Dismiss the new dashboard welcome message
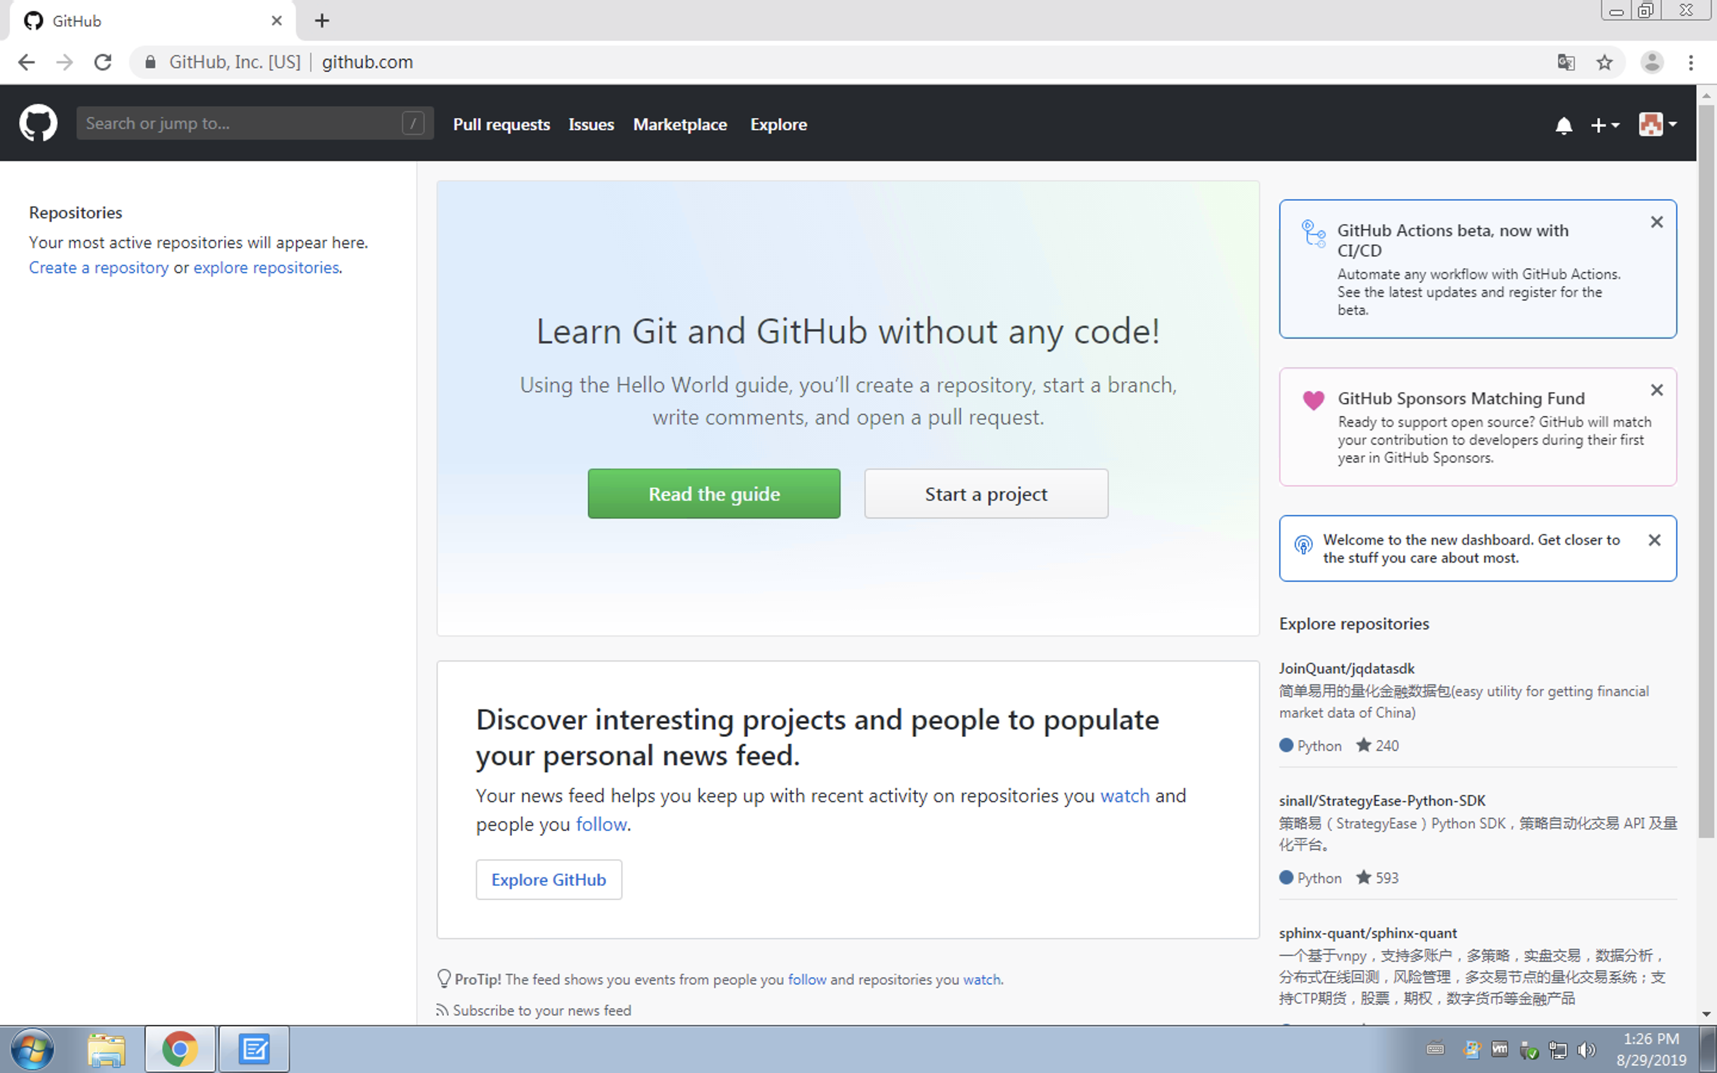1717x1073 pixels. click(1654, 540)
